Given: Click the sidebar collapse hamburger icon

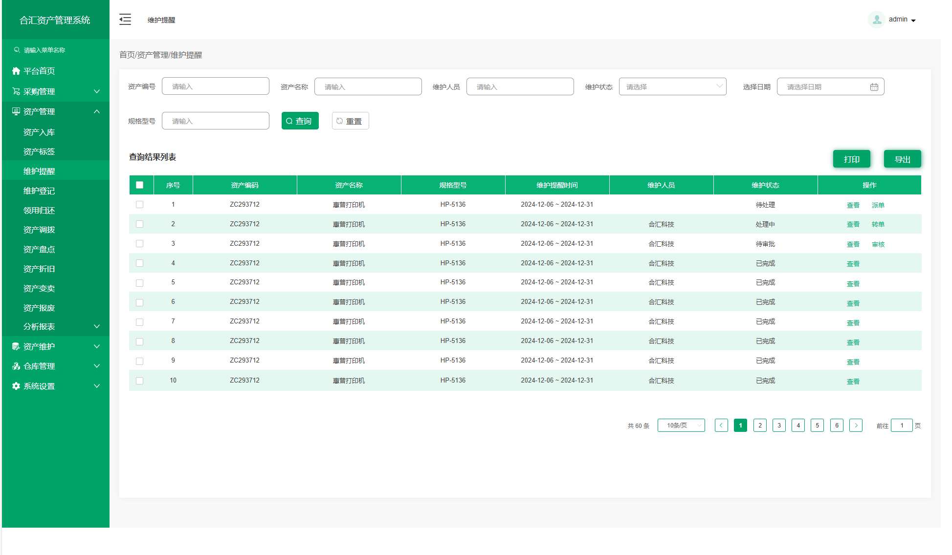Looking at the screenshot, I should (125, 20).
